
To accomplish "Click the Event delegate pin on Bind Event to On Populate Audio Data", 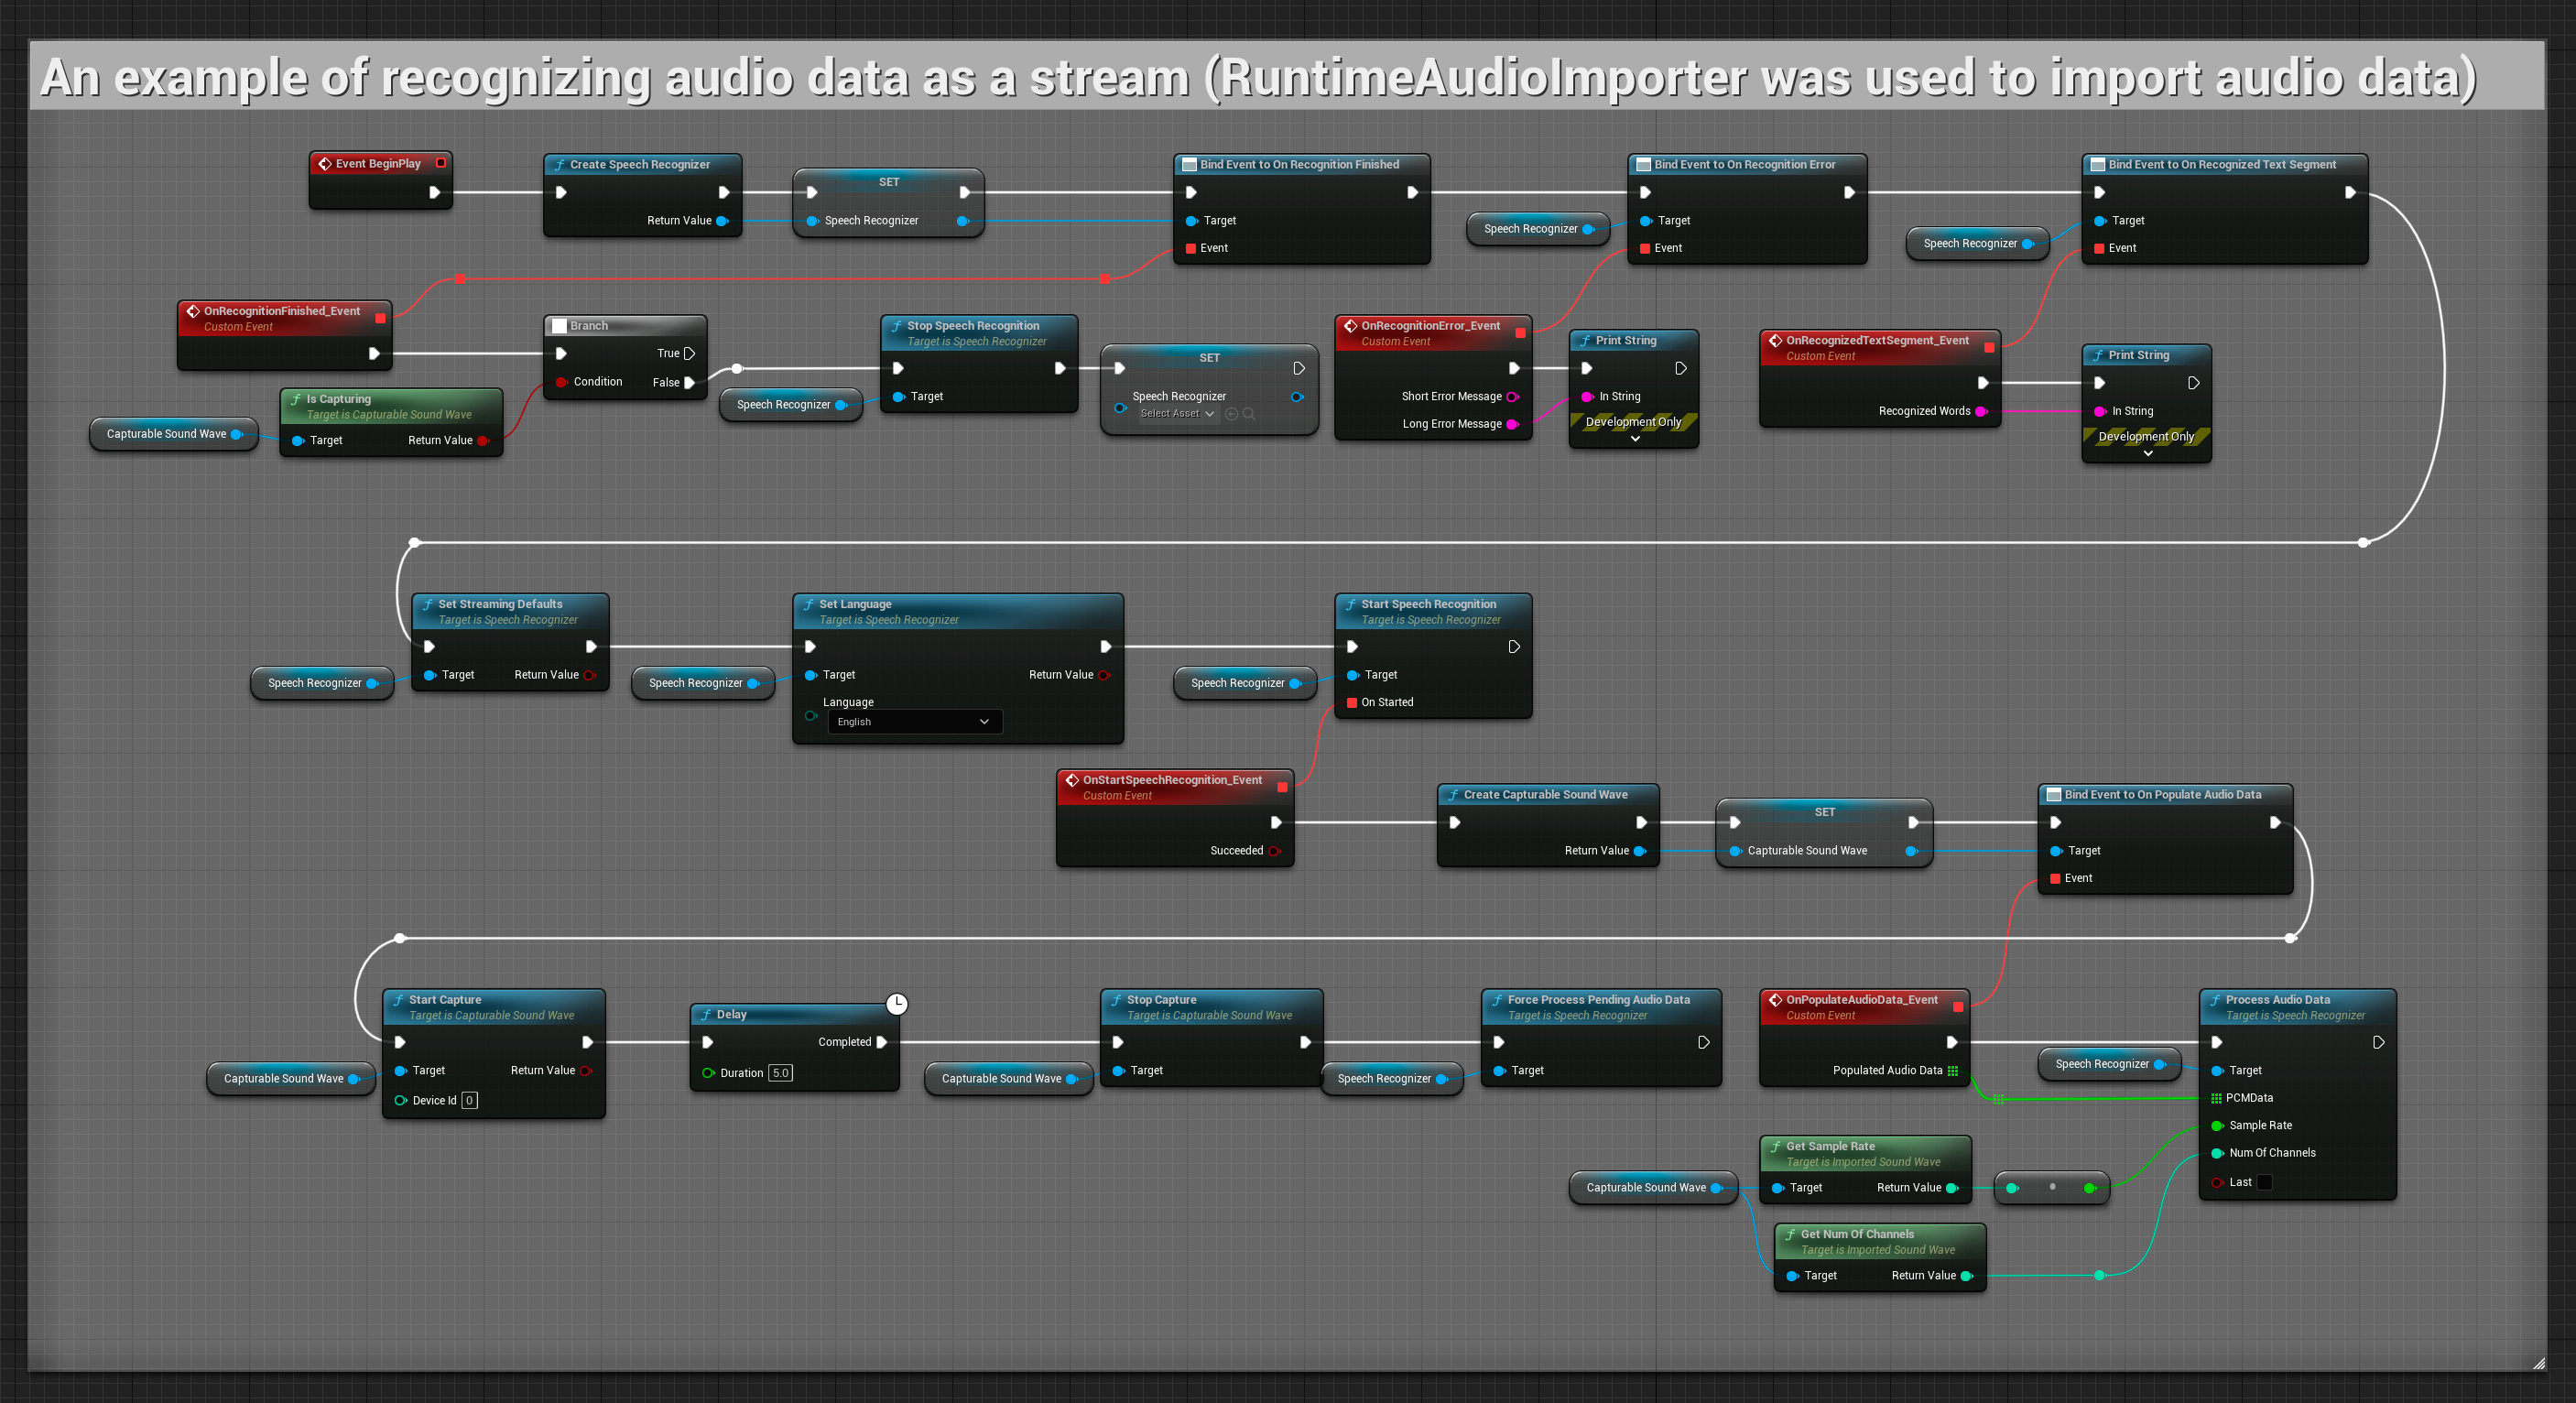I will tap(2055, 878).
